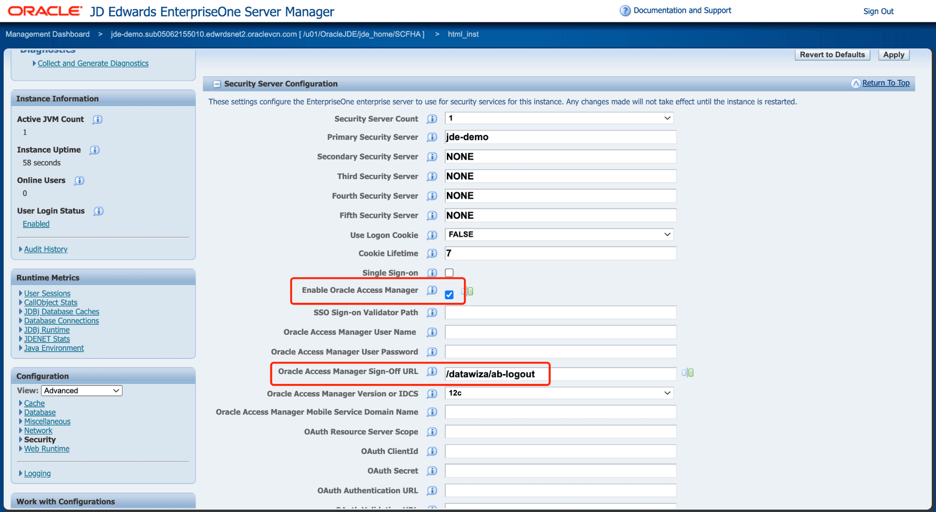Show info for Fourth Security Server
This screenshot has height=512, width=936.
pyautogui.click(x=432, y=196)
